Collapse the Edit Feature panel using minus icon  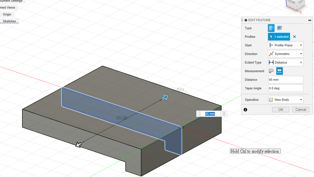(x=246, y=20)
